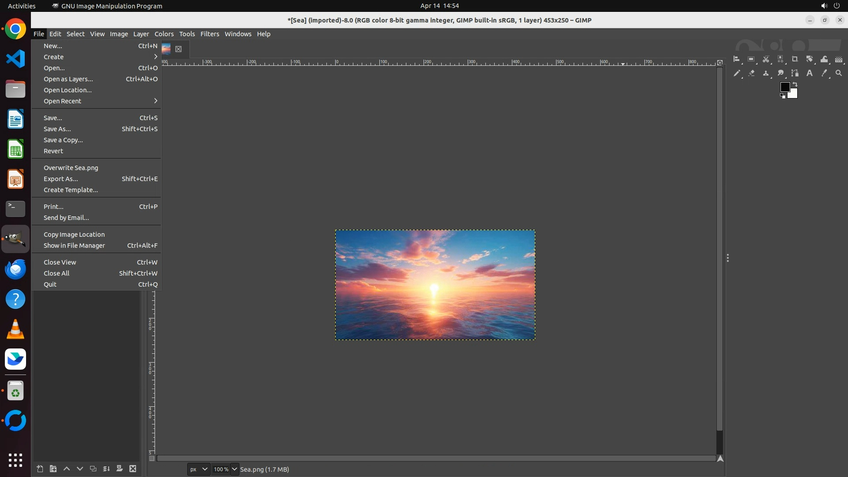Click the new layer group icon
Screen dimensions: 848x477
point(53,469)
